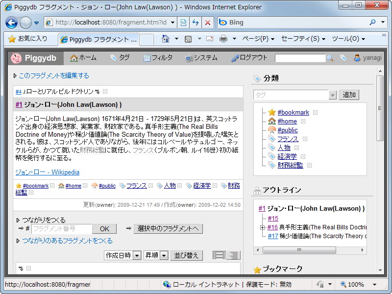Image resolution: width=392 pixels, height=294 pixels.
Task: Print page with printer icon
Action: [223, 39]
